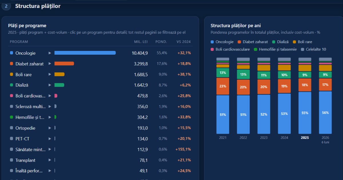Toggle Boli rare in the chart legend
Viewport: 343px width, 180px height.
tap(302, 42)
